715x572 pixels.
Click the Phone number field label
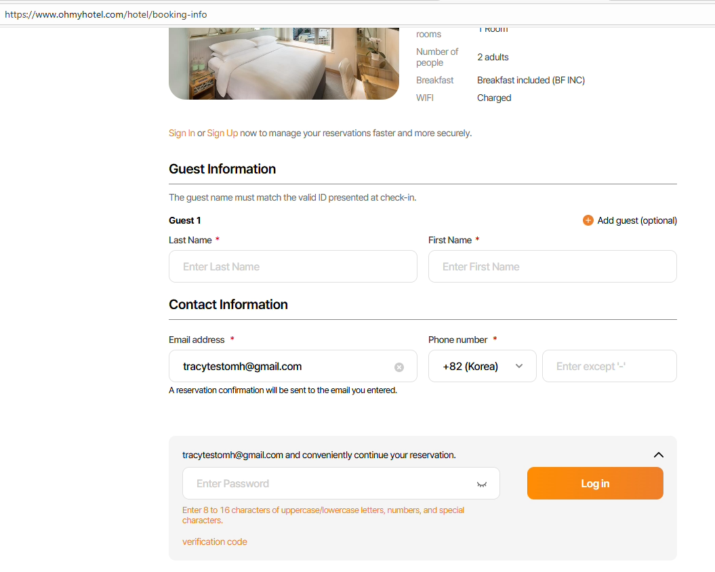click(x=458, y=340)
